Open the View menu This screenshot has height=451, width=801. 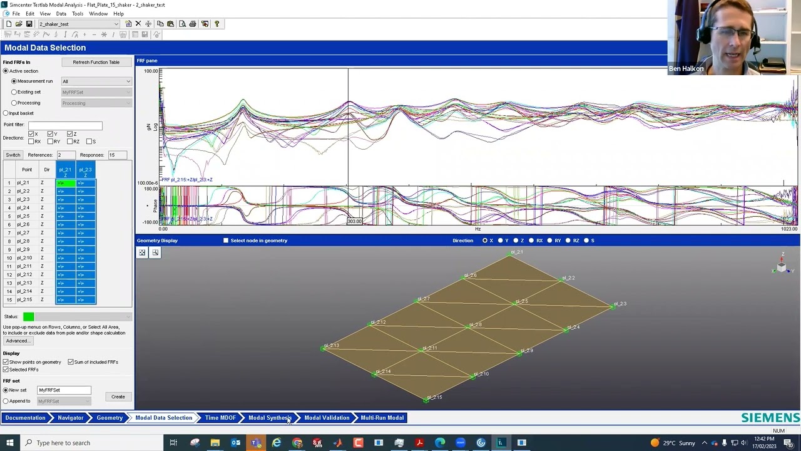pyautogui.click(x=45, y=13)
